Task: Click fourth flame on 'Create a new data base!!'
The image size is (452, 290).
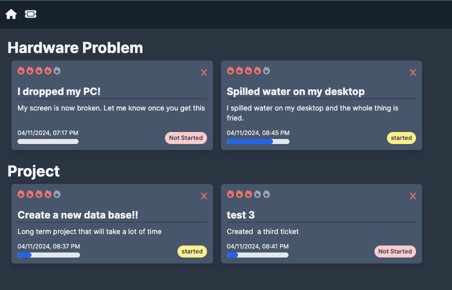Action: pos(48,194)
